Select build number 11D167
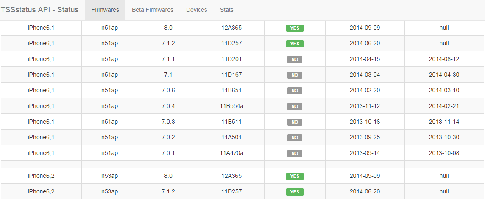485x199 pixels. pos(231,75)
